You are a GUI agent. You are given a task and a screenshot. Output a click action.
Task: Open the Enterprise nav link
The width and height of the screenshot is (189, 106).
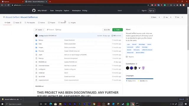59,11
